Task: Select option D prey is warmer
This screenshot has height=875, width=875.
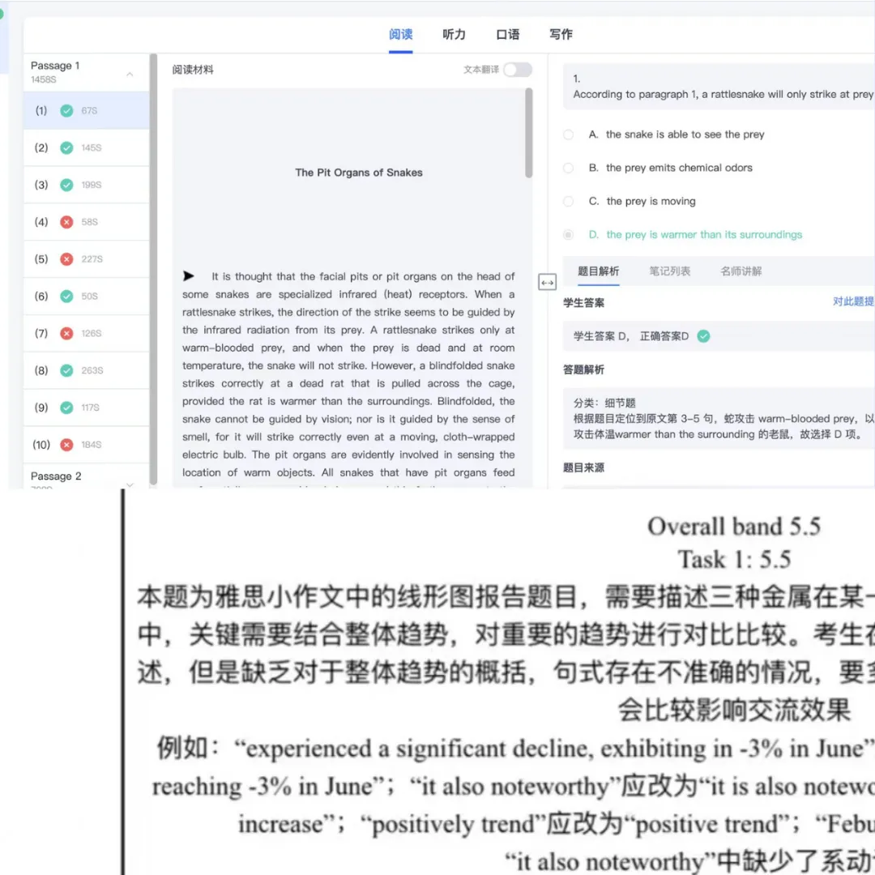Action: click(x=568, y=235)
